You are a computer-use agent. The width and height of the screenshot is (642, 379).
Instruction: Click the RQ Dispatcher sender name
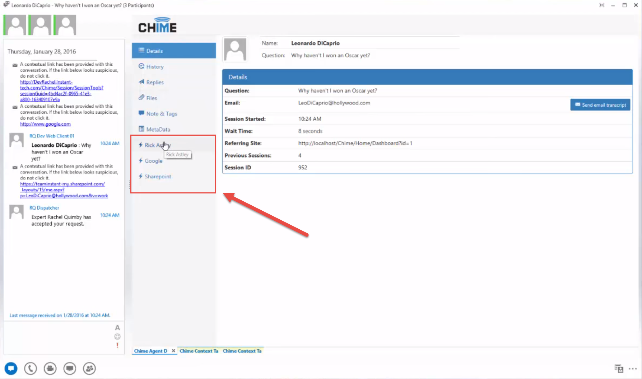[44, 208]
